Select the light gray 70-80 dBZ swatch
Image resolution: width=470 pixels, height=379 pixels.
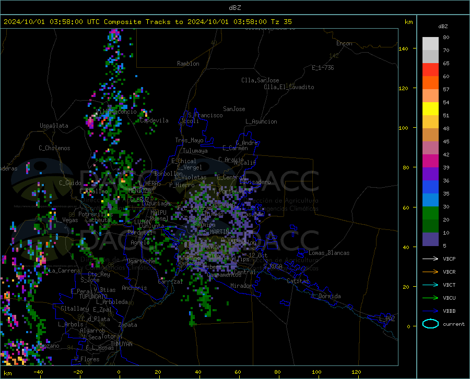tap(430, 44)
